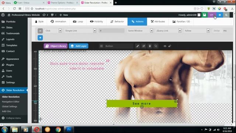Open a new browser tab
The height and width of the screenshot is (133, 236).
[116, 3]
